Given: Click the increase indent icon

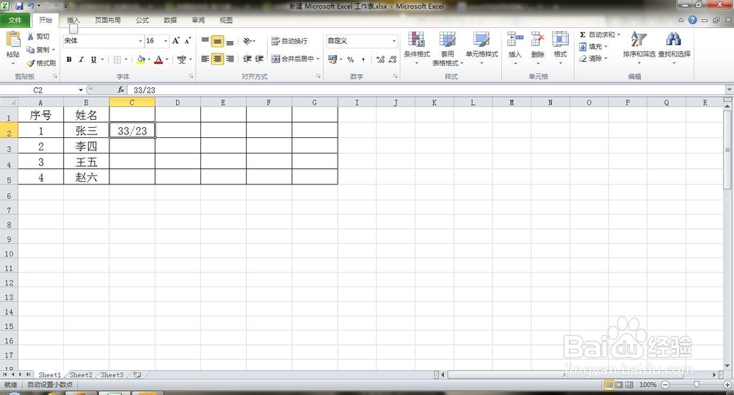Looking at the screenshot, I should pos(259,59).
